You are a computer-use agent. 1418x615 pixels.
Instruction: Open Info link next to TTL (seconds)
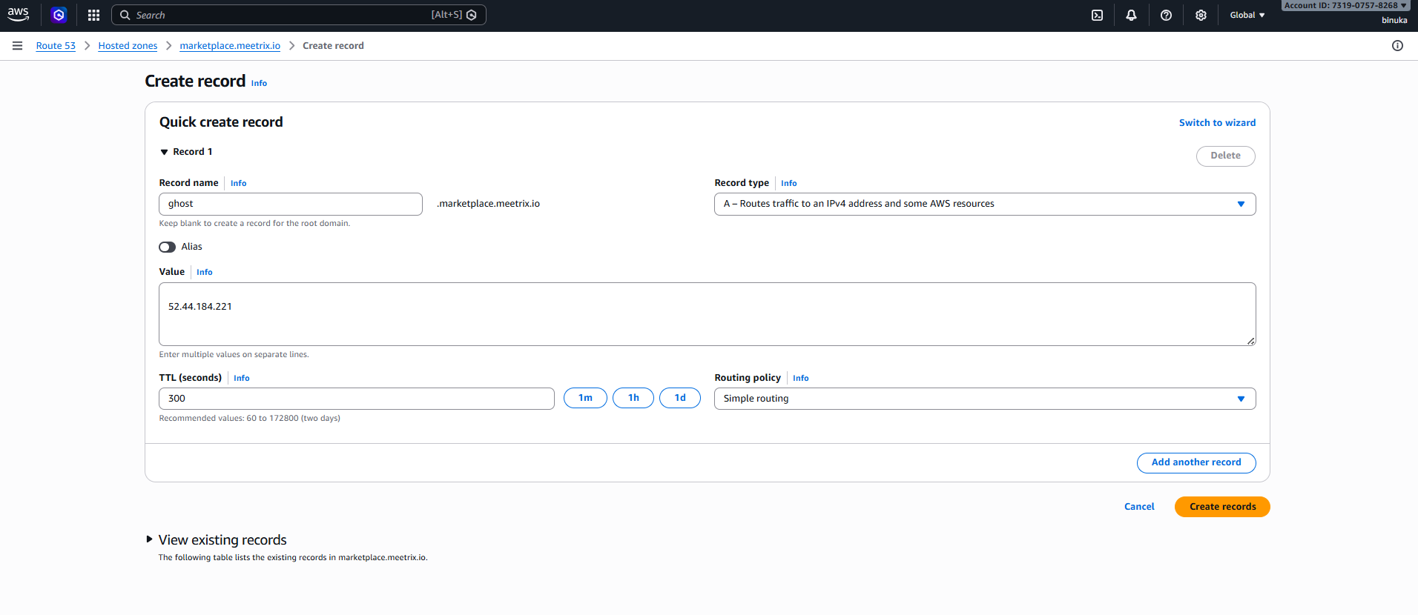point(242,378)
